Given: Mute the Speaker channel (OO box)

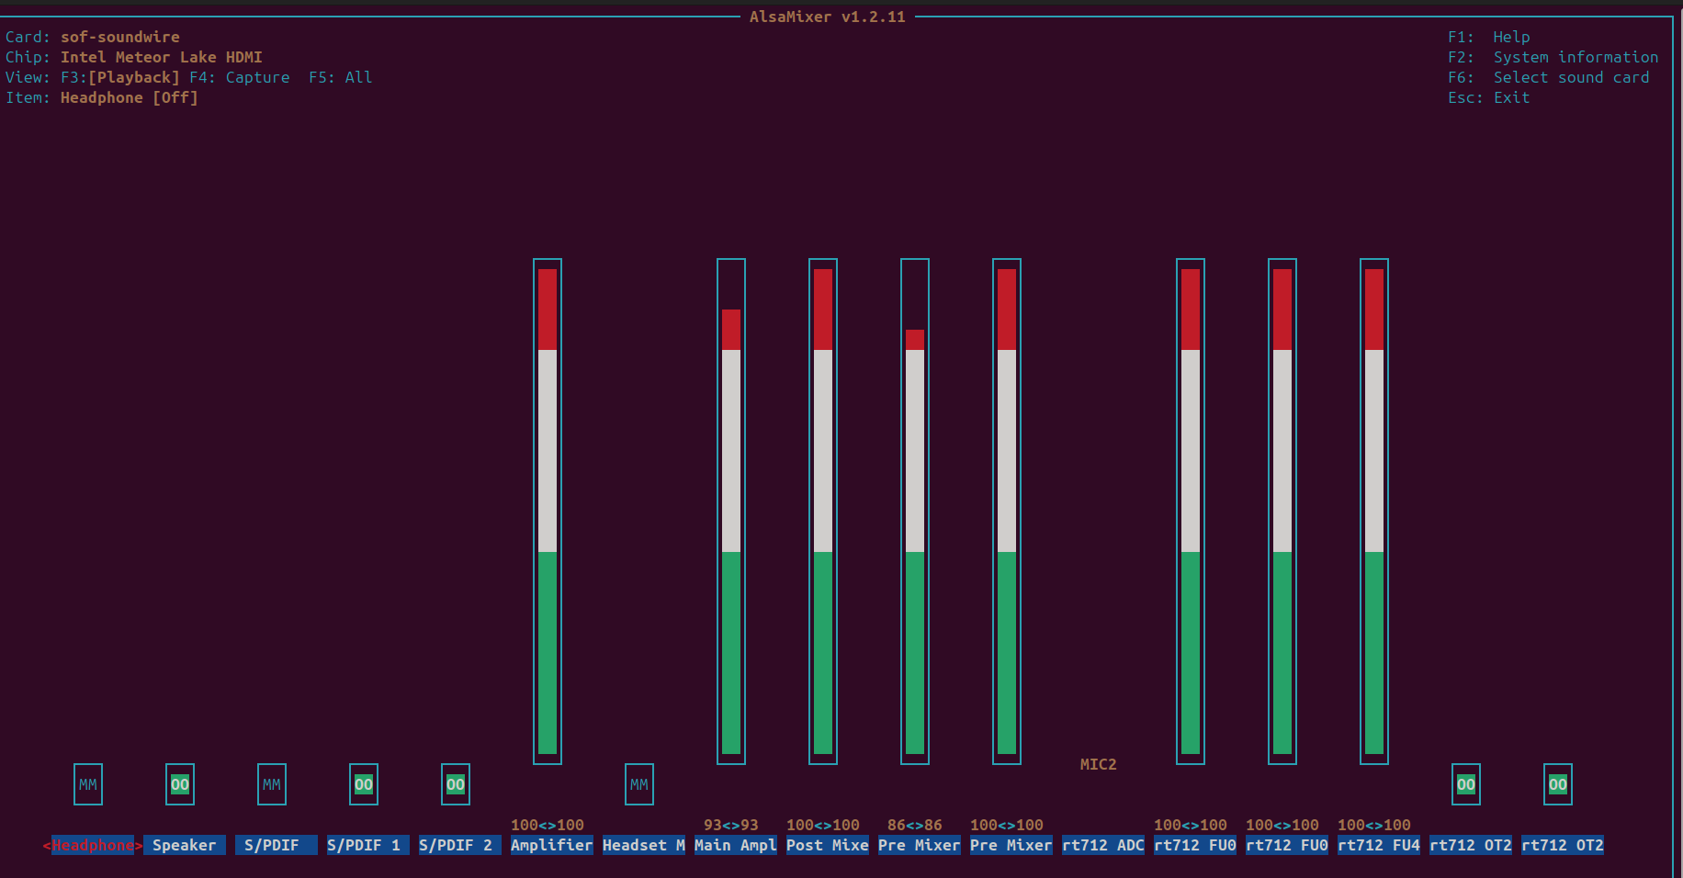Looking at the screenshot, I should pyautogui.click(x=180, y=784).
